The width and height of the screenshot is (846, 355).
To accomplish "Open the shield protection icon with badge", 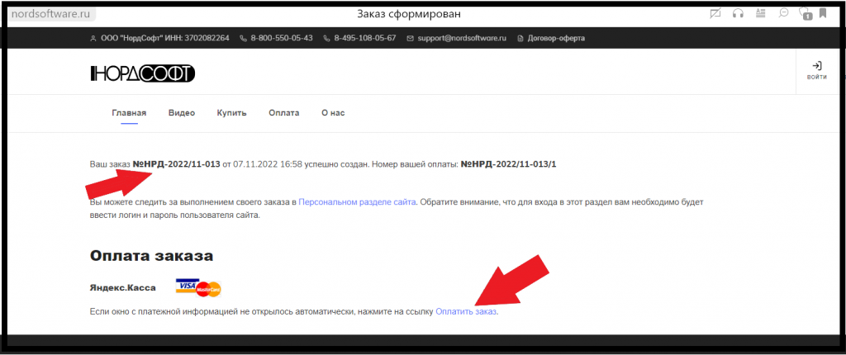I will pos(805,13).
